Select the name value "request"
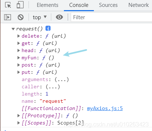Viewport: 152px width, 131px height. click(53, 101)
